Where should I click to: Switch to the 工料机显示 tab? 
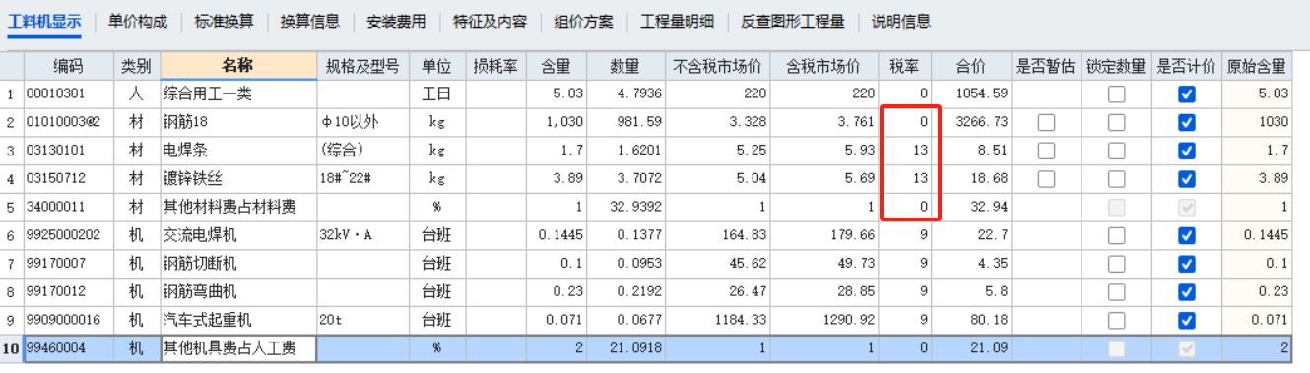[44, 21]
